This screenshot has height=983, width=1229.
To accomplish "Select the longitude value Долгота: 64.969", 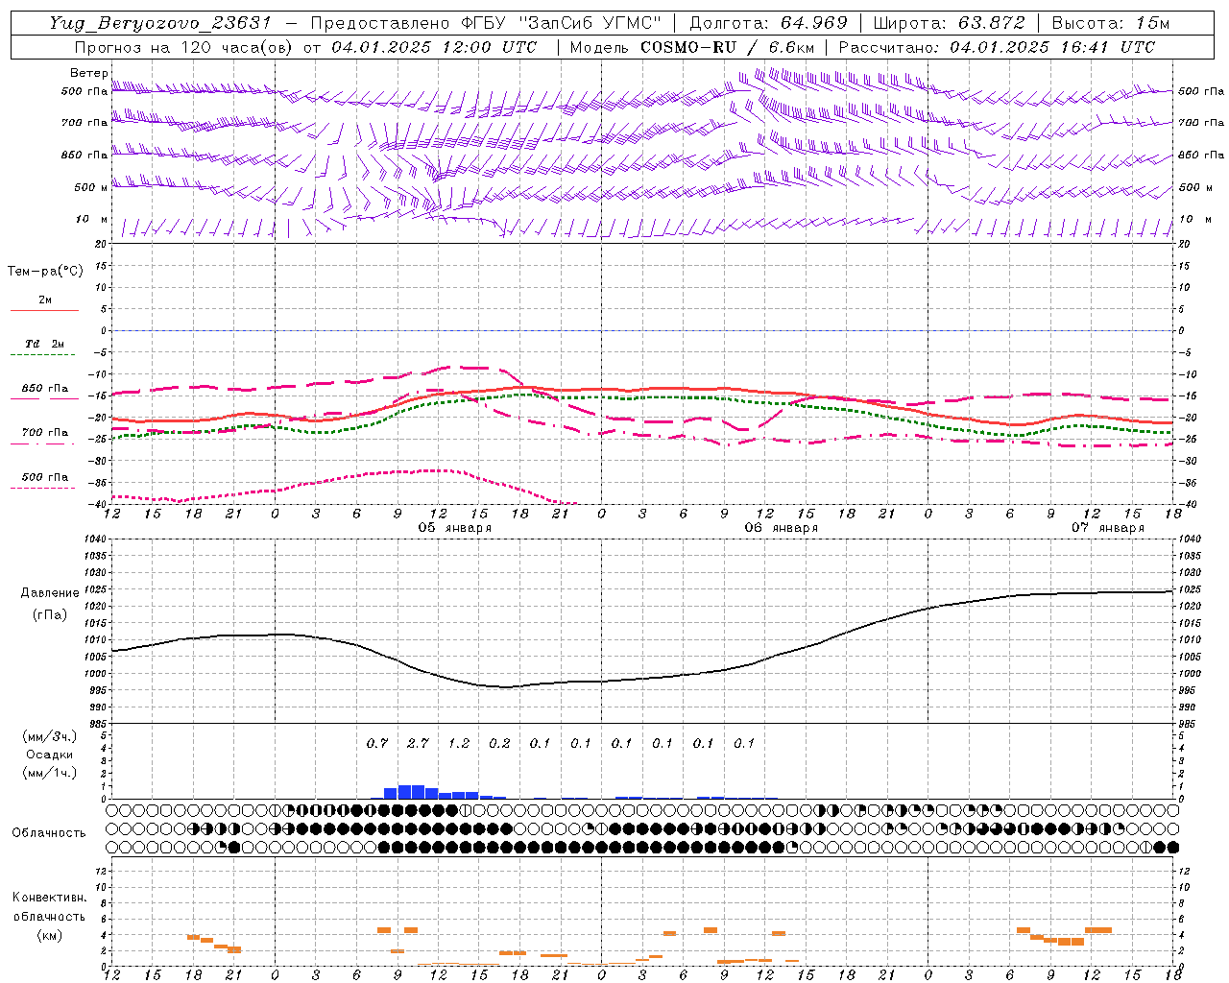I will tap(768, 23).
